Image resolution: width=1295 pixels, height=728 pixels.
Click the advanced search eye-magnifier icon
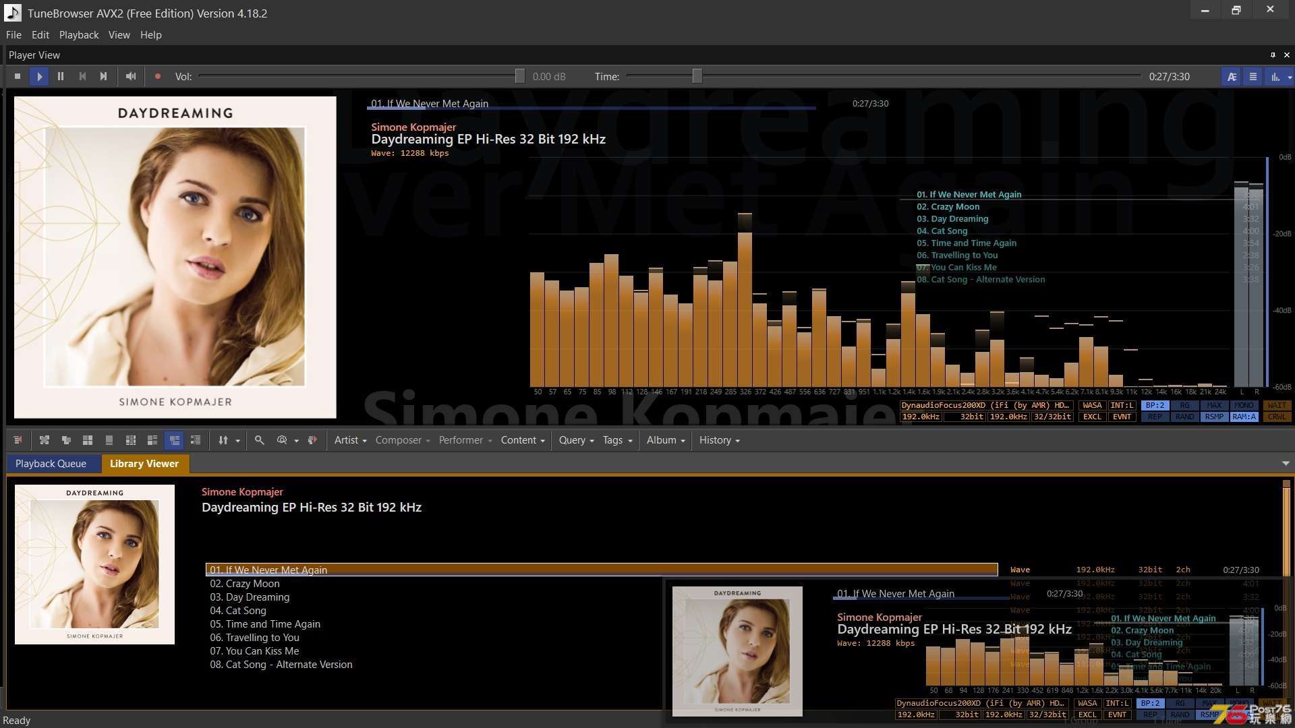282,440
